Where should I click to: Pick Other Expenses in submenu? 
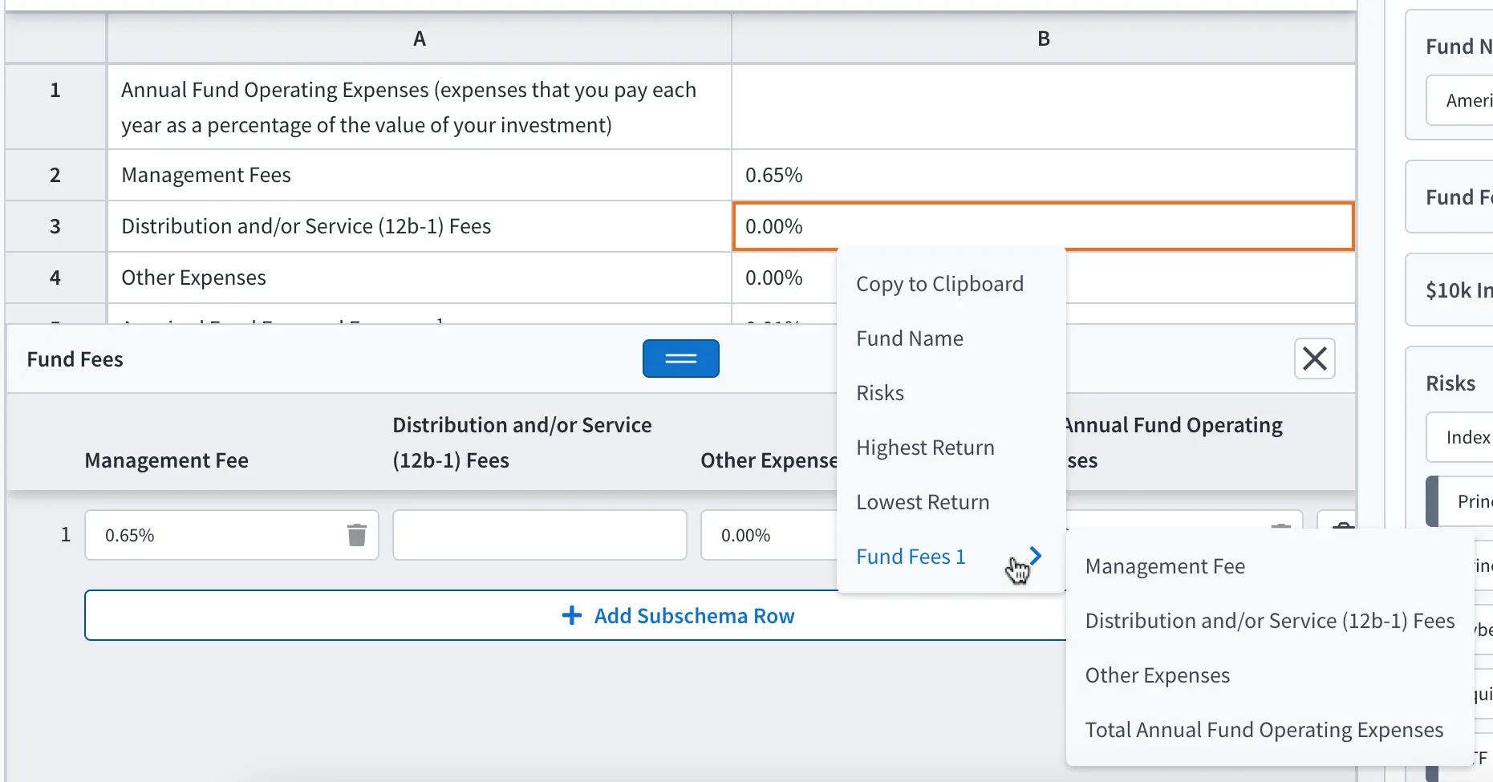pyautogui.click(x=1157, y=675)
